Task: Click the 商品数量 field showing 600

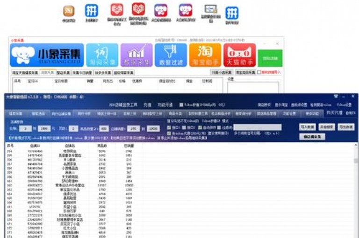Action: tap(104, 129)
